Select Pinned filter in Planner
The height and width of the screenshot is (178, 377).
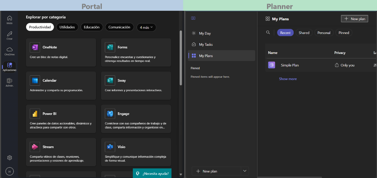[x=344, y=33]
